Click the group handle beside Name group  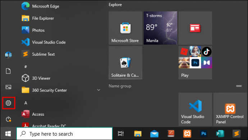pyautogui.click(x=239, y=86)
